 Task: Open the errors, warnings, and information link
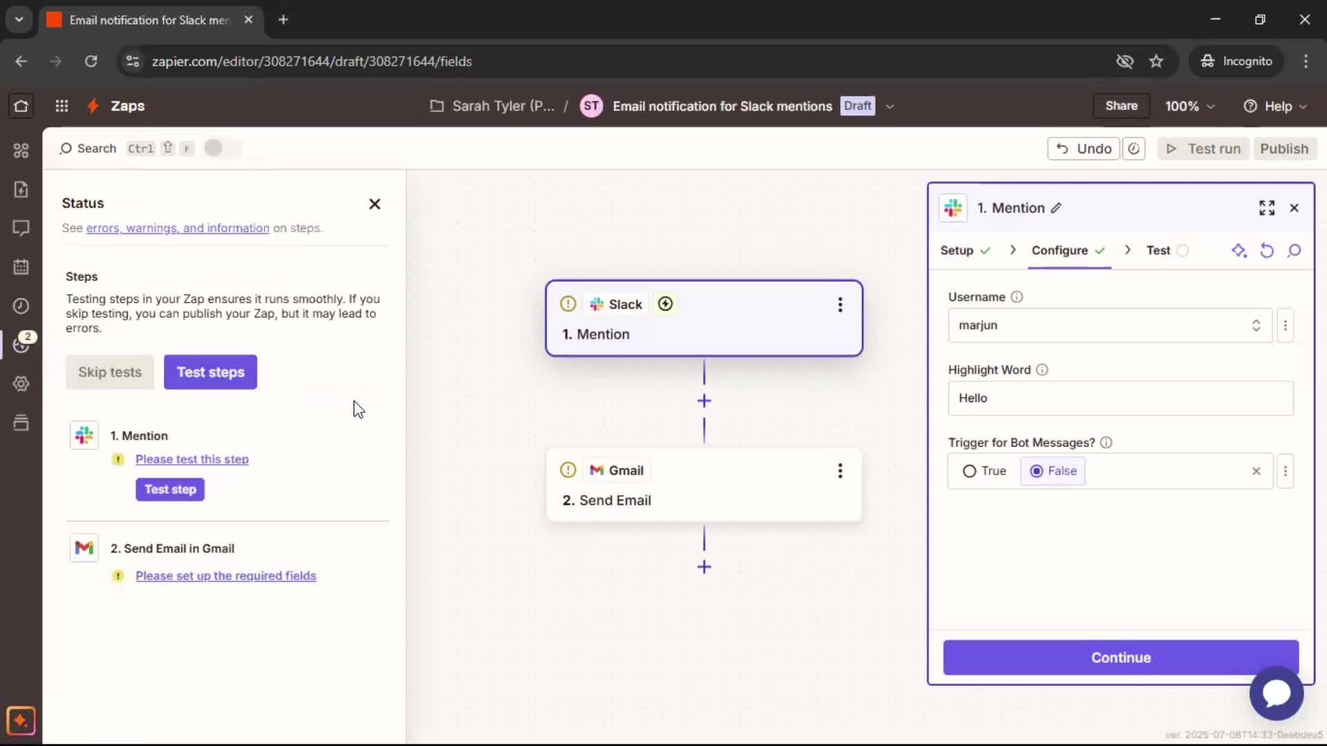178,228
